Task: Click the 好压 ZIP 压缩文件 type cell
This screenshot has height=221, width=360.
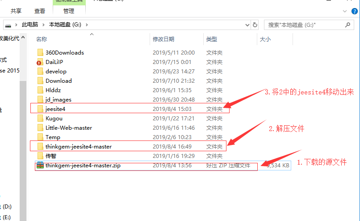Action: (228, 166)
